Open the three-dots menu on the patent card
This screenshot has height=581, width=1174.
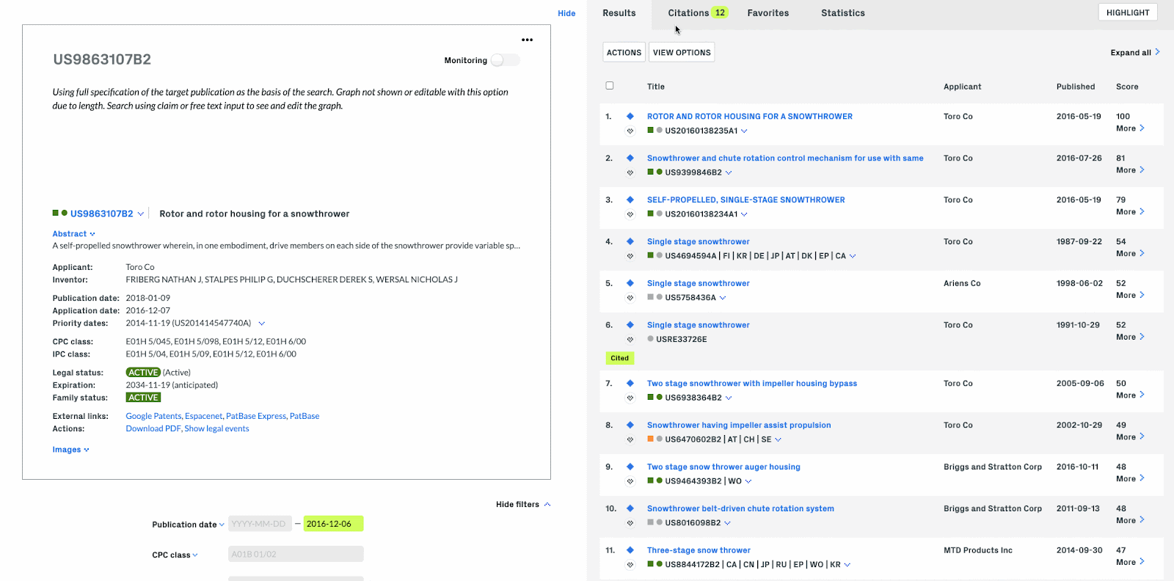[x=527, y=40]
